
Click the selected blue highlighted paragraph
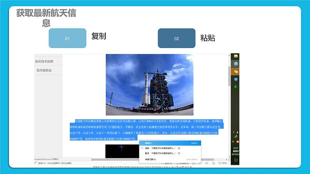pyautogui.click(x=146, y=130)
